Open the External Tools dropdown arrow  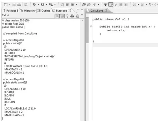pyautogui.click(x=55, y=4)
